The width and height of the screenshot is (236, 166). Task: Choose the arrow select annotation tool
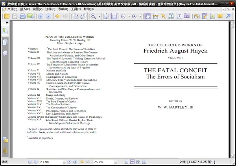[x=163, y=16]
